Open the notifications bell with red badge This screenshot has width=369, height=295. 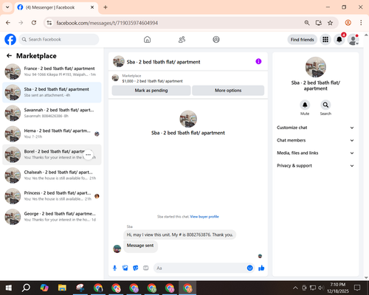click(x=339, y=39)
